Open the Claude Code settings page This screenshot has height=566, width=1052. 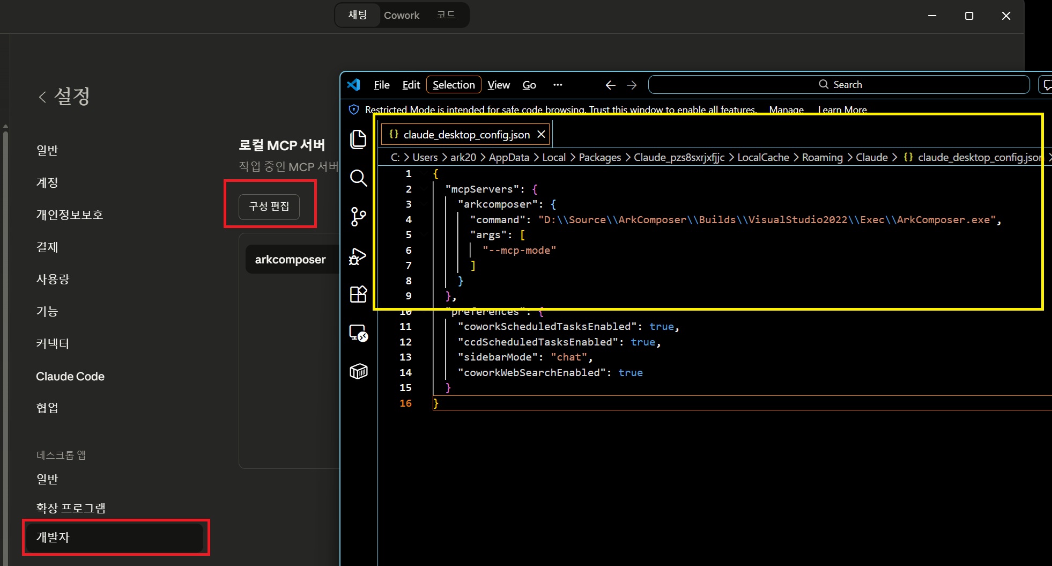(70, 376)
